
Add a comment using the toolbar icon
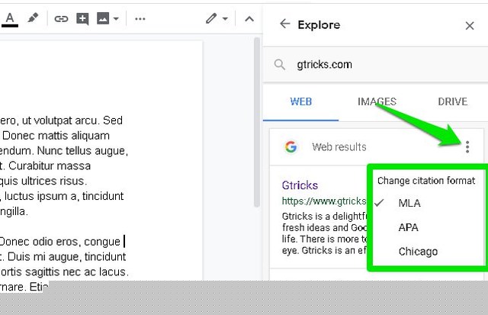click(82, 18)
